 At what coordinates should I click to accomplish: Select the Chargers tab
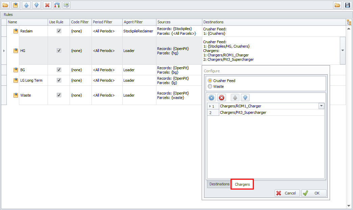click(242, 184)
